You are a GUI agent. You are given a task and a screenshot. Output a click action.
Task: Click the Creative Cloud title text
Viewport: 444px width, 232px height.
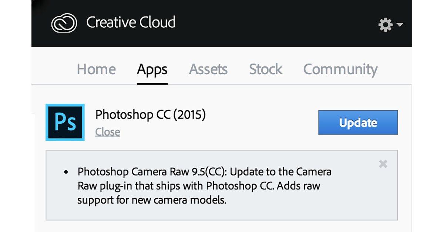(x=131, y=23)
